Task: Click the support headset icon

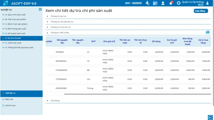Action: 163,3
